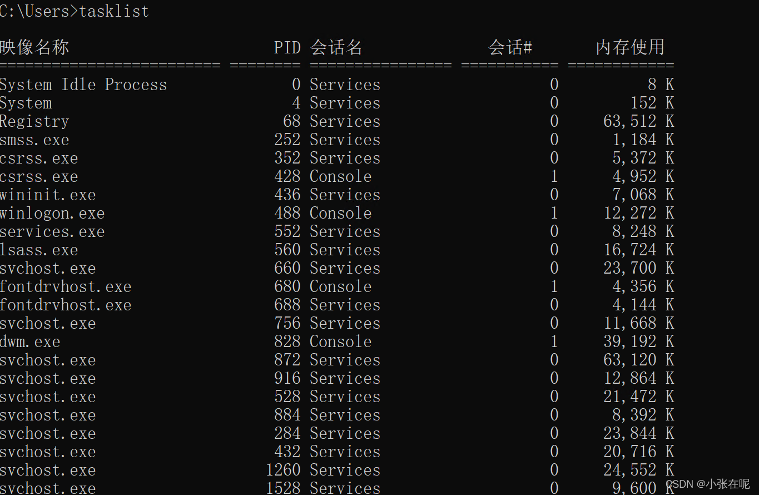Click fontdrvhost.exe with PID 680
The height and width of the screenshot is (495, 759).
click(x=66, y=286)
